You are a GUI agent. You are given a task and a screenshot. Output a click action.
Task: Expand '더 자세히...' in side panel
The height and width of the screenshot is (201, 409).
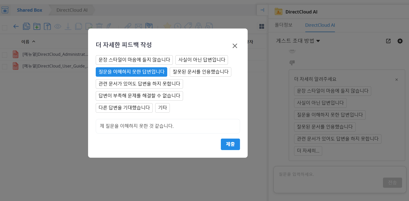[308, 151]
